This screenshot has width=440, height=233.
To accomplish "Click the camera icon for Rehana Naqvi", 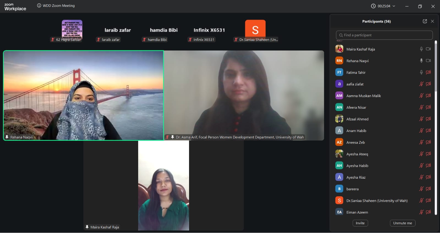I will [428, 61].
